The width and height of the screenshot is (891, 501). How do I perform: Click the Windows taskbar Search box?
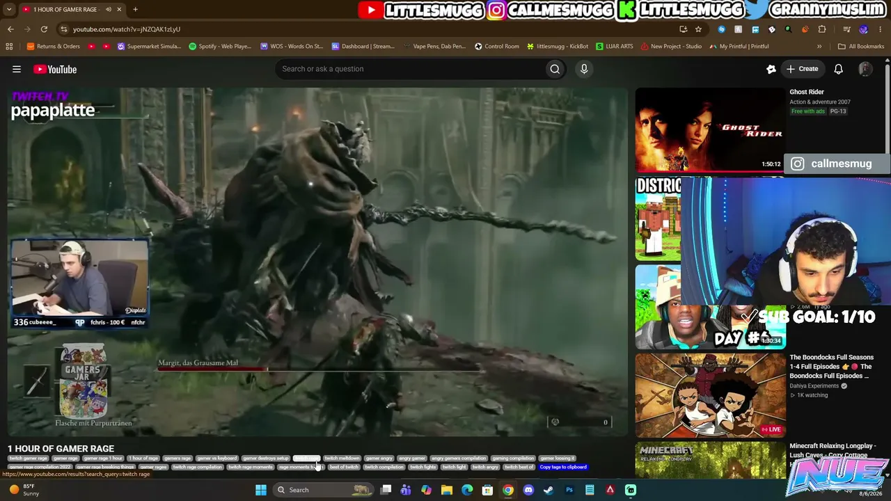tap(323, 490)
